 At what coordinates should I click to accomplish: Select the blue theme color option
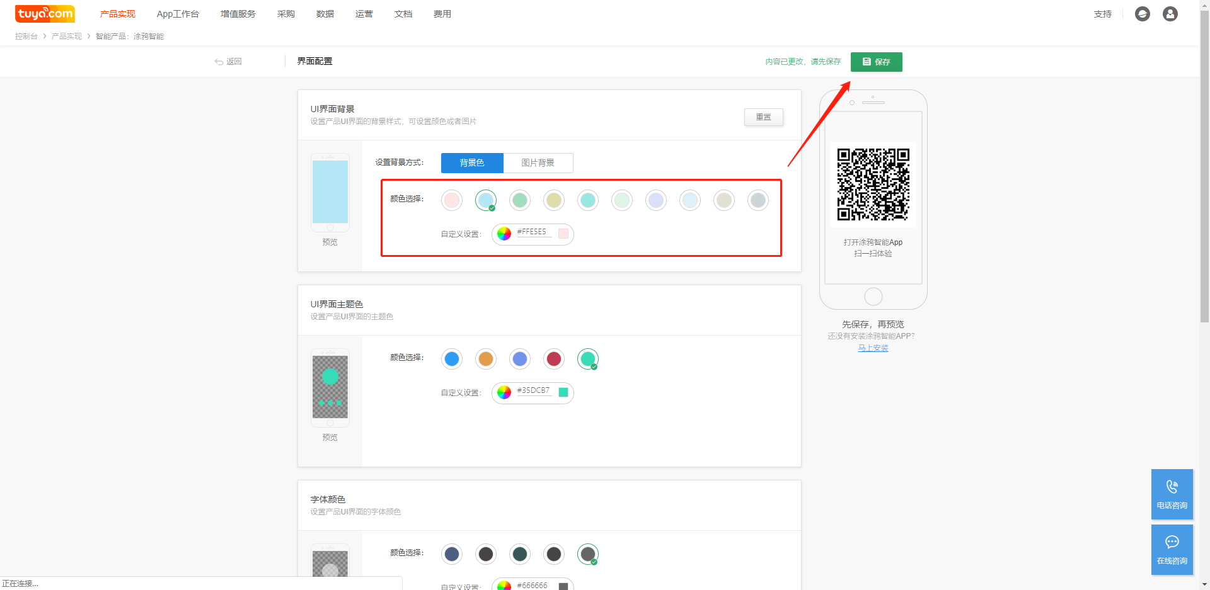point(452,359)
